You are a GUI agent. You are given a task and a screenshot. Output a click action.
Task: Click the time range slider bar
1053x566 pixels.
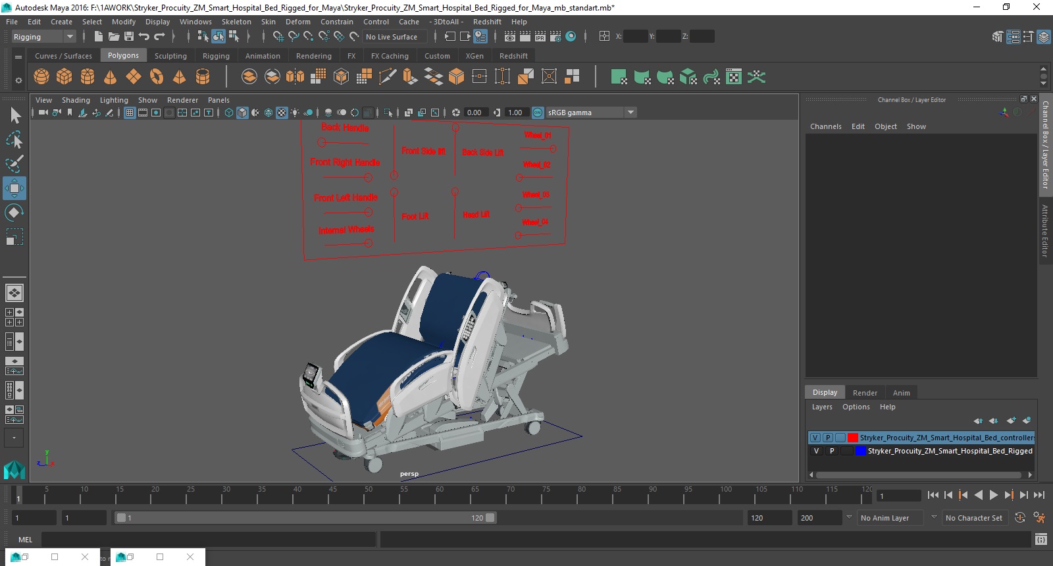pyautogui.click(x=306, y=518)
